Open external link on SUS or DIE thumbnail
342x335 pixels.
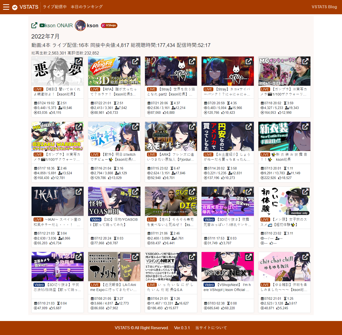click(192, 191)
